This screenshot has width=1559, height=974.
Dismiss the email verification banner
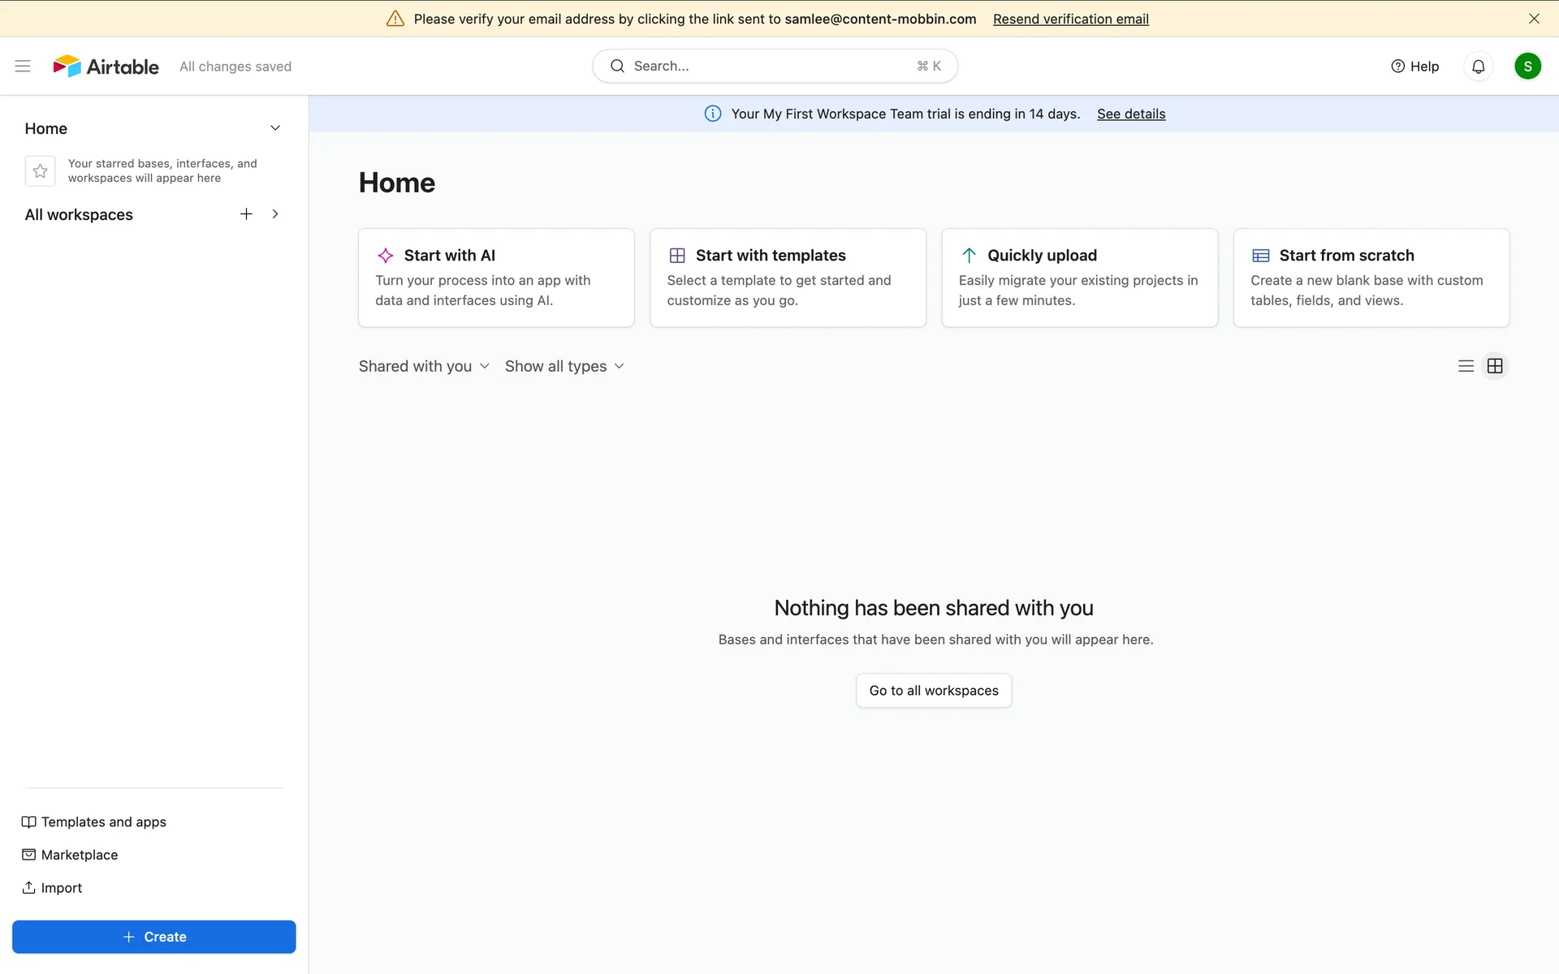pyautogui.click(x=1534, y=19)
